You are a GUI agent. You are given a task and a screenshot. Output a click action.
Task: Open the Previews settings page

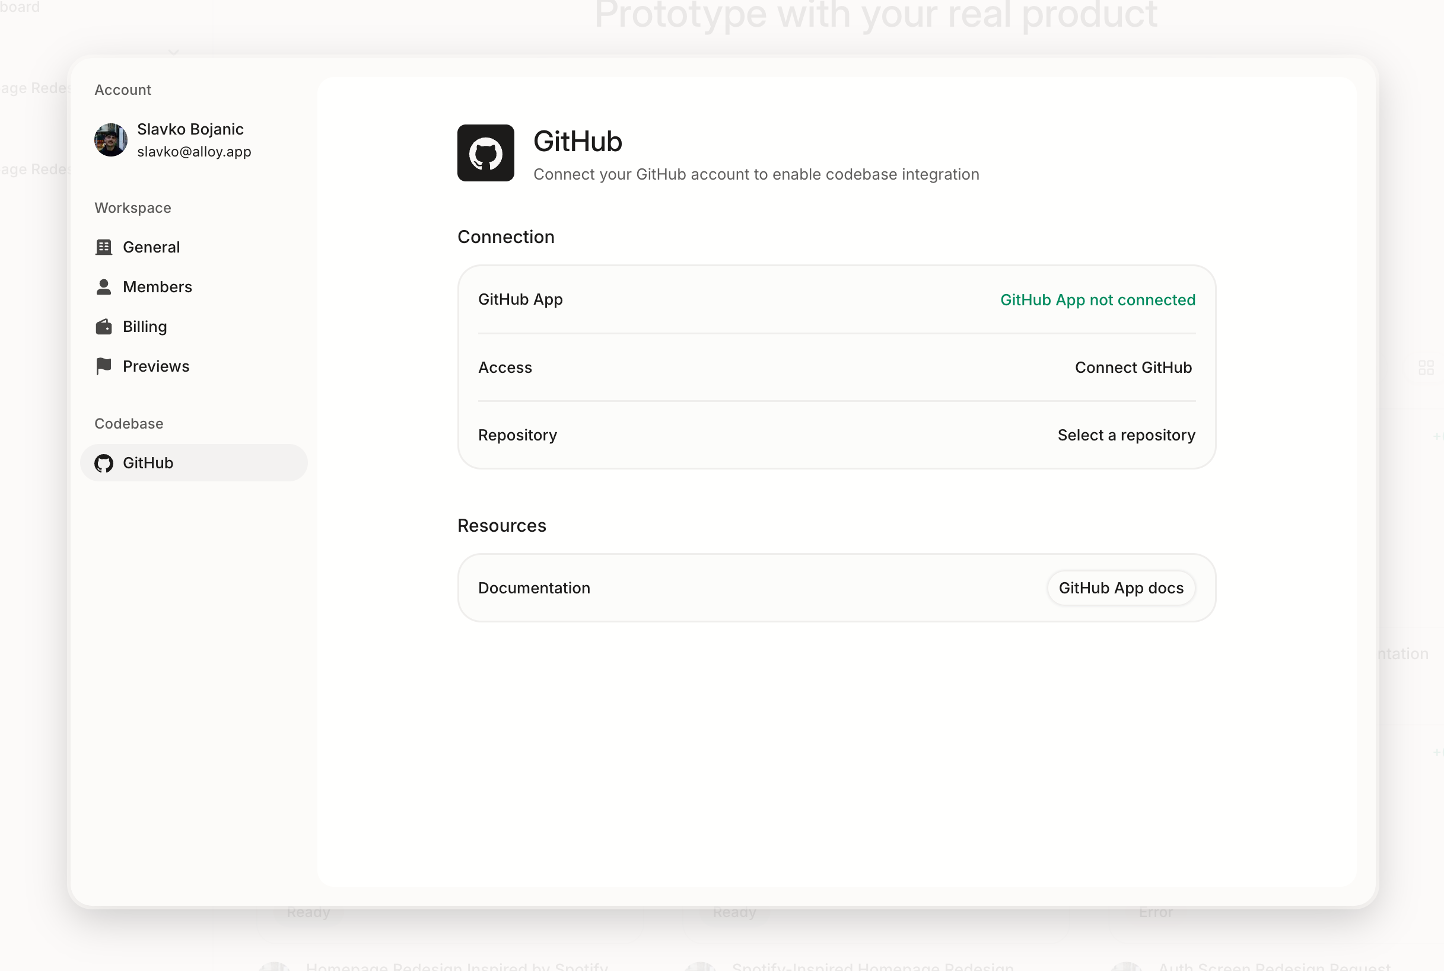click(x=156, y=366)
